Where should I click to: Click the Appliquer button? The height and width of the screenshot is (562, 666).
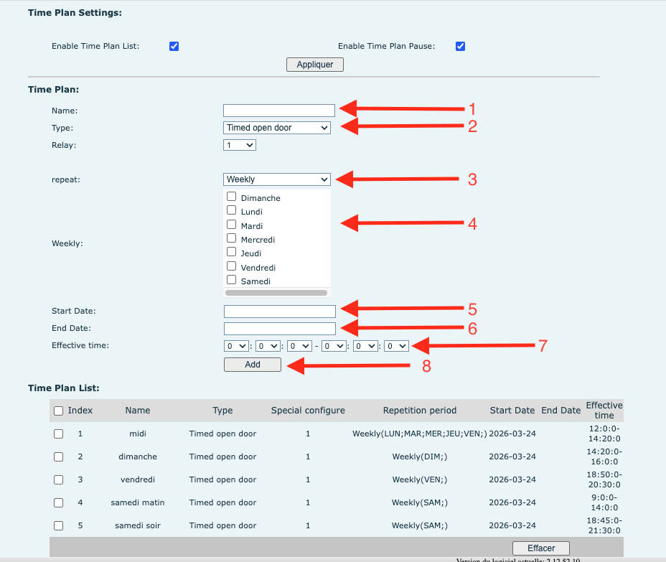pos(315,65)
